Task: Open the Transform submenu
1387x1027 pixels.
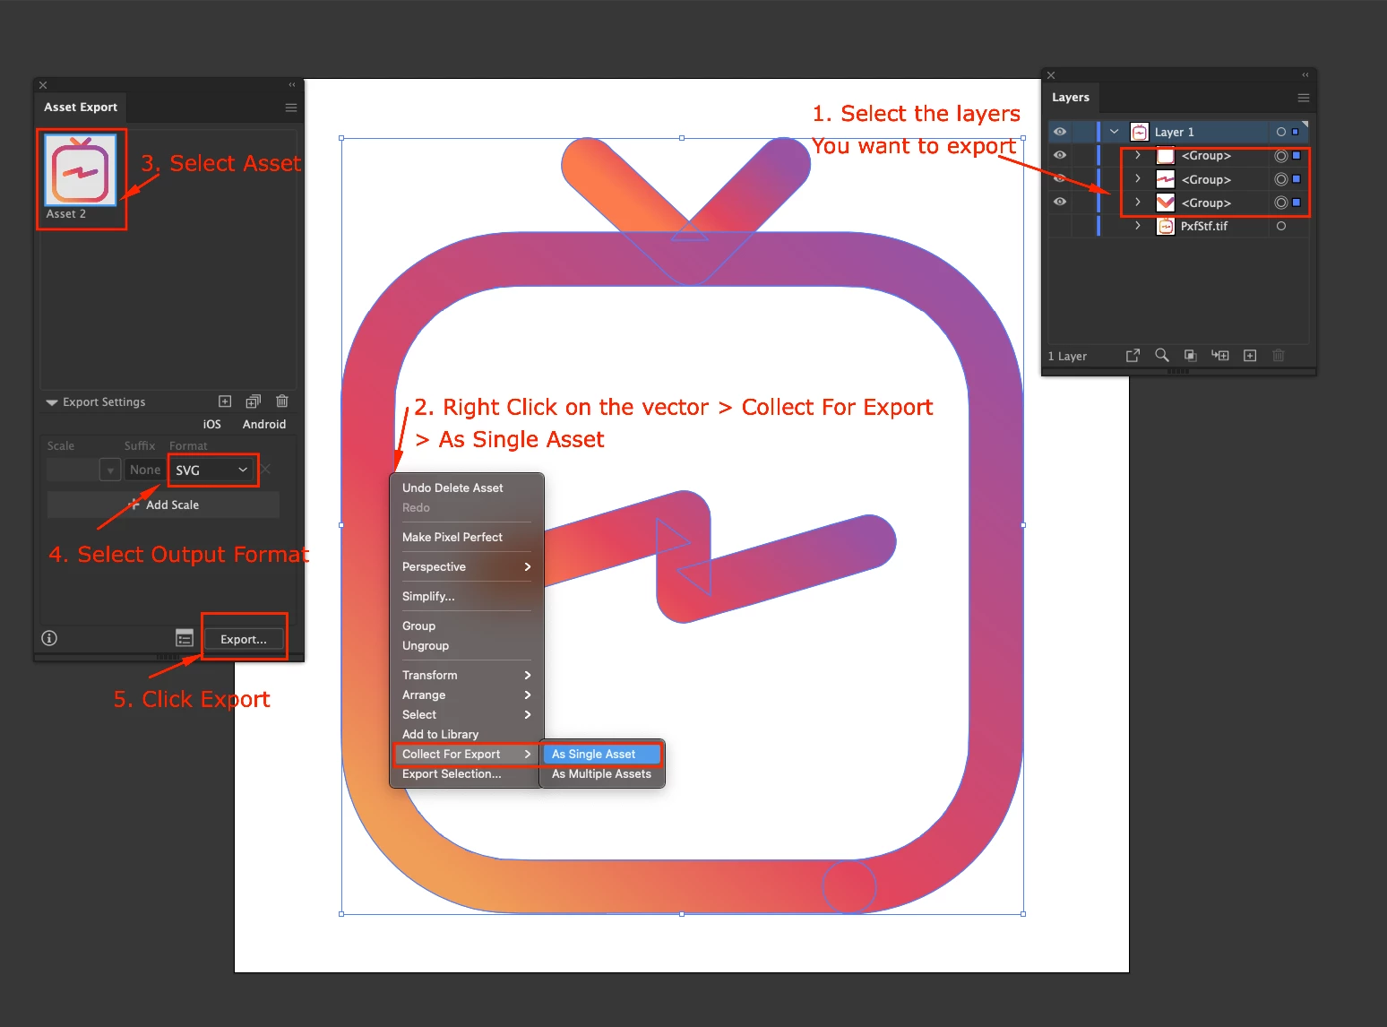Action: tap(467, 676)
